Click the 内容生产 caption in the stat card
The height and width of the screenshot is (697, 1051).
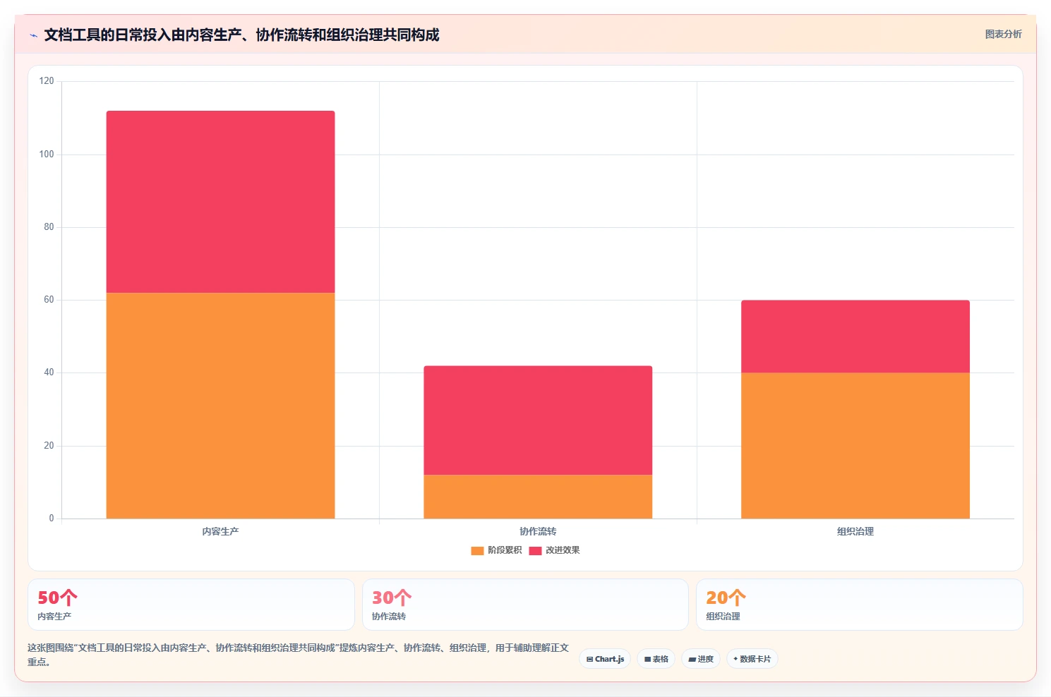click(x=54, y=617)
